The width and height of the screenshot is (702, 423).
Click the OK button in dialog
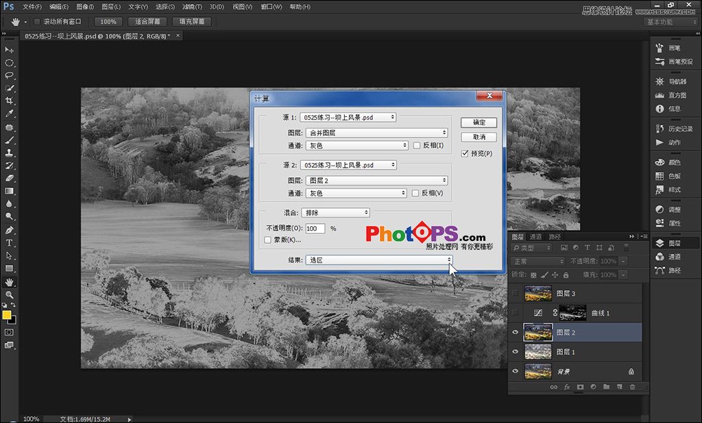479,123
